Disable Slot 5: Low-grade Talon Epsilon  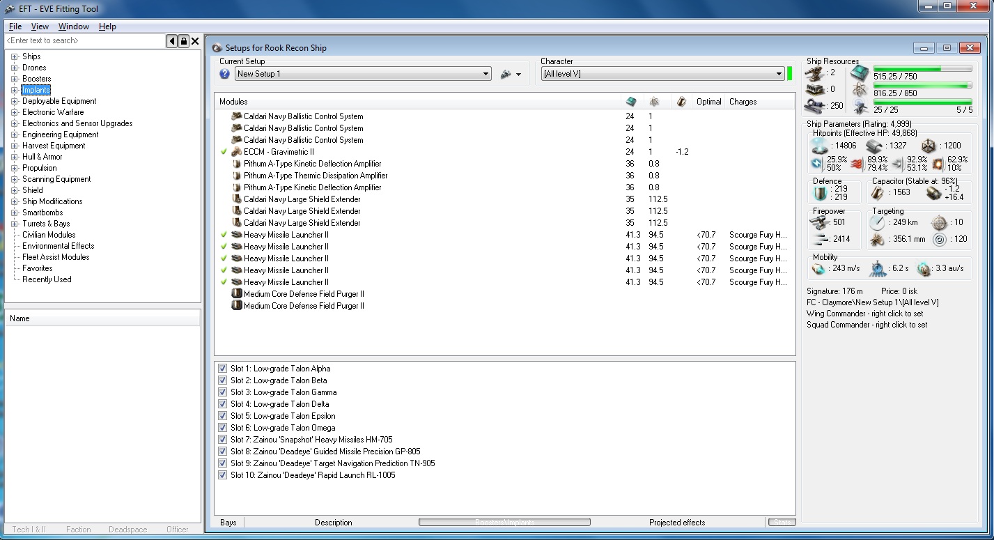223,416
